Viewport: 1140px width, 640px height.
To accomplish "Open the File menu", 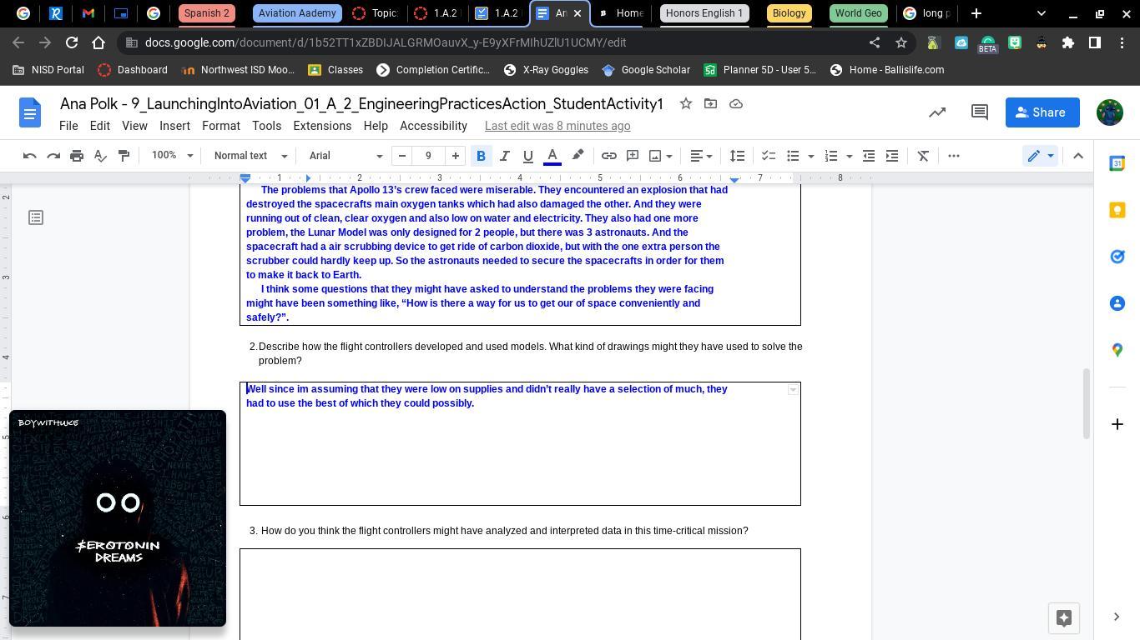I will [68, 126].
